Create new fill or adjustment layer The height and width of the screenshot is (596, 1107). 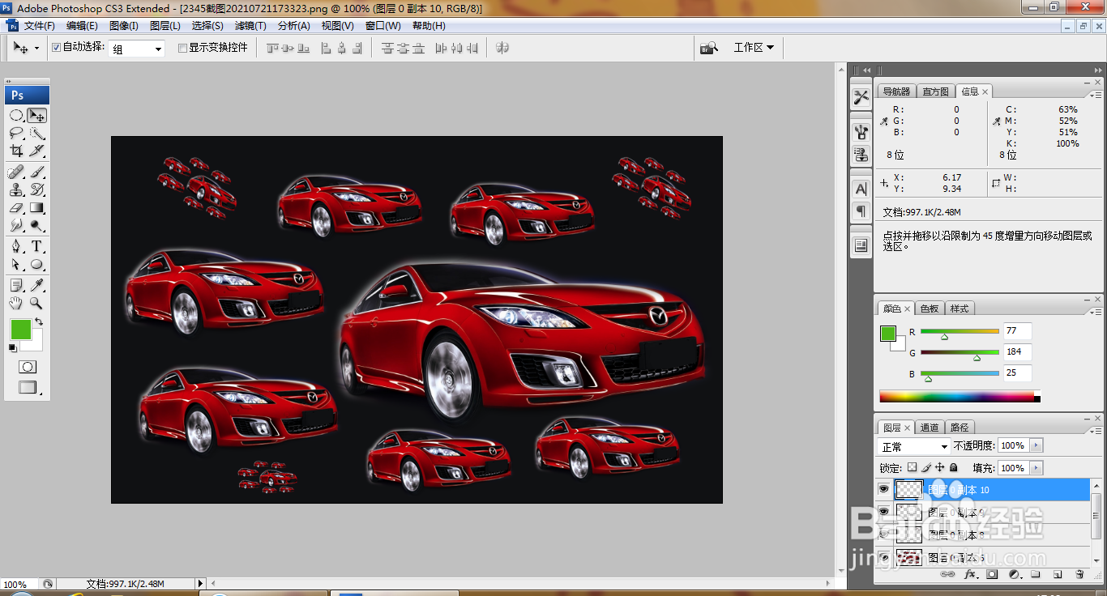[x=1013, y=574]
